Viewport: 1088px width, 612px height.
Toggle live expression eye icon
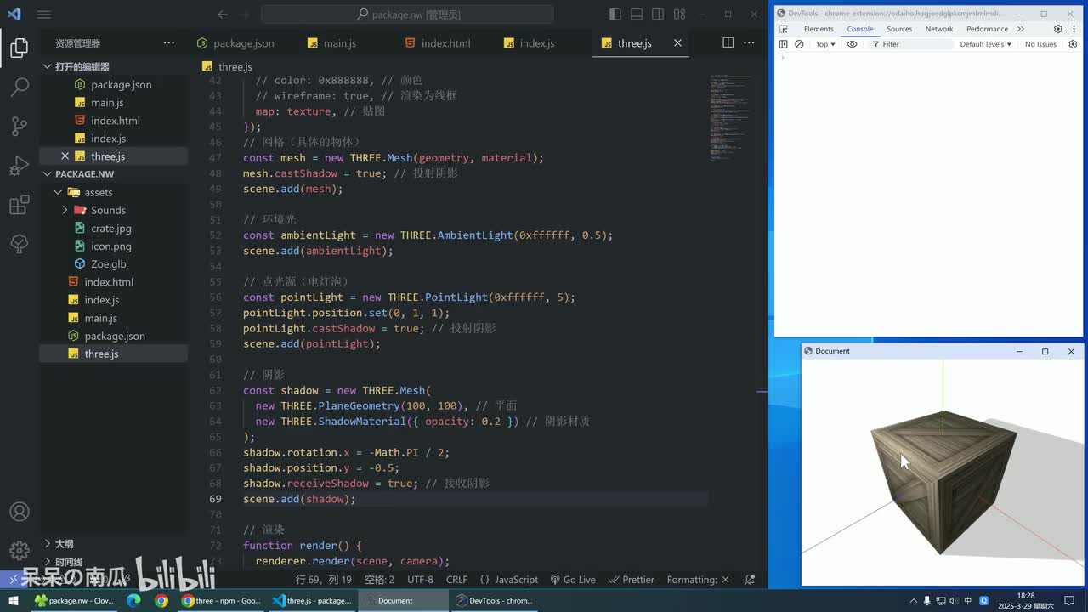tap(852, 44)
